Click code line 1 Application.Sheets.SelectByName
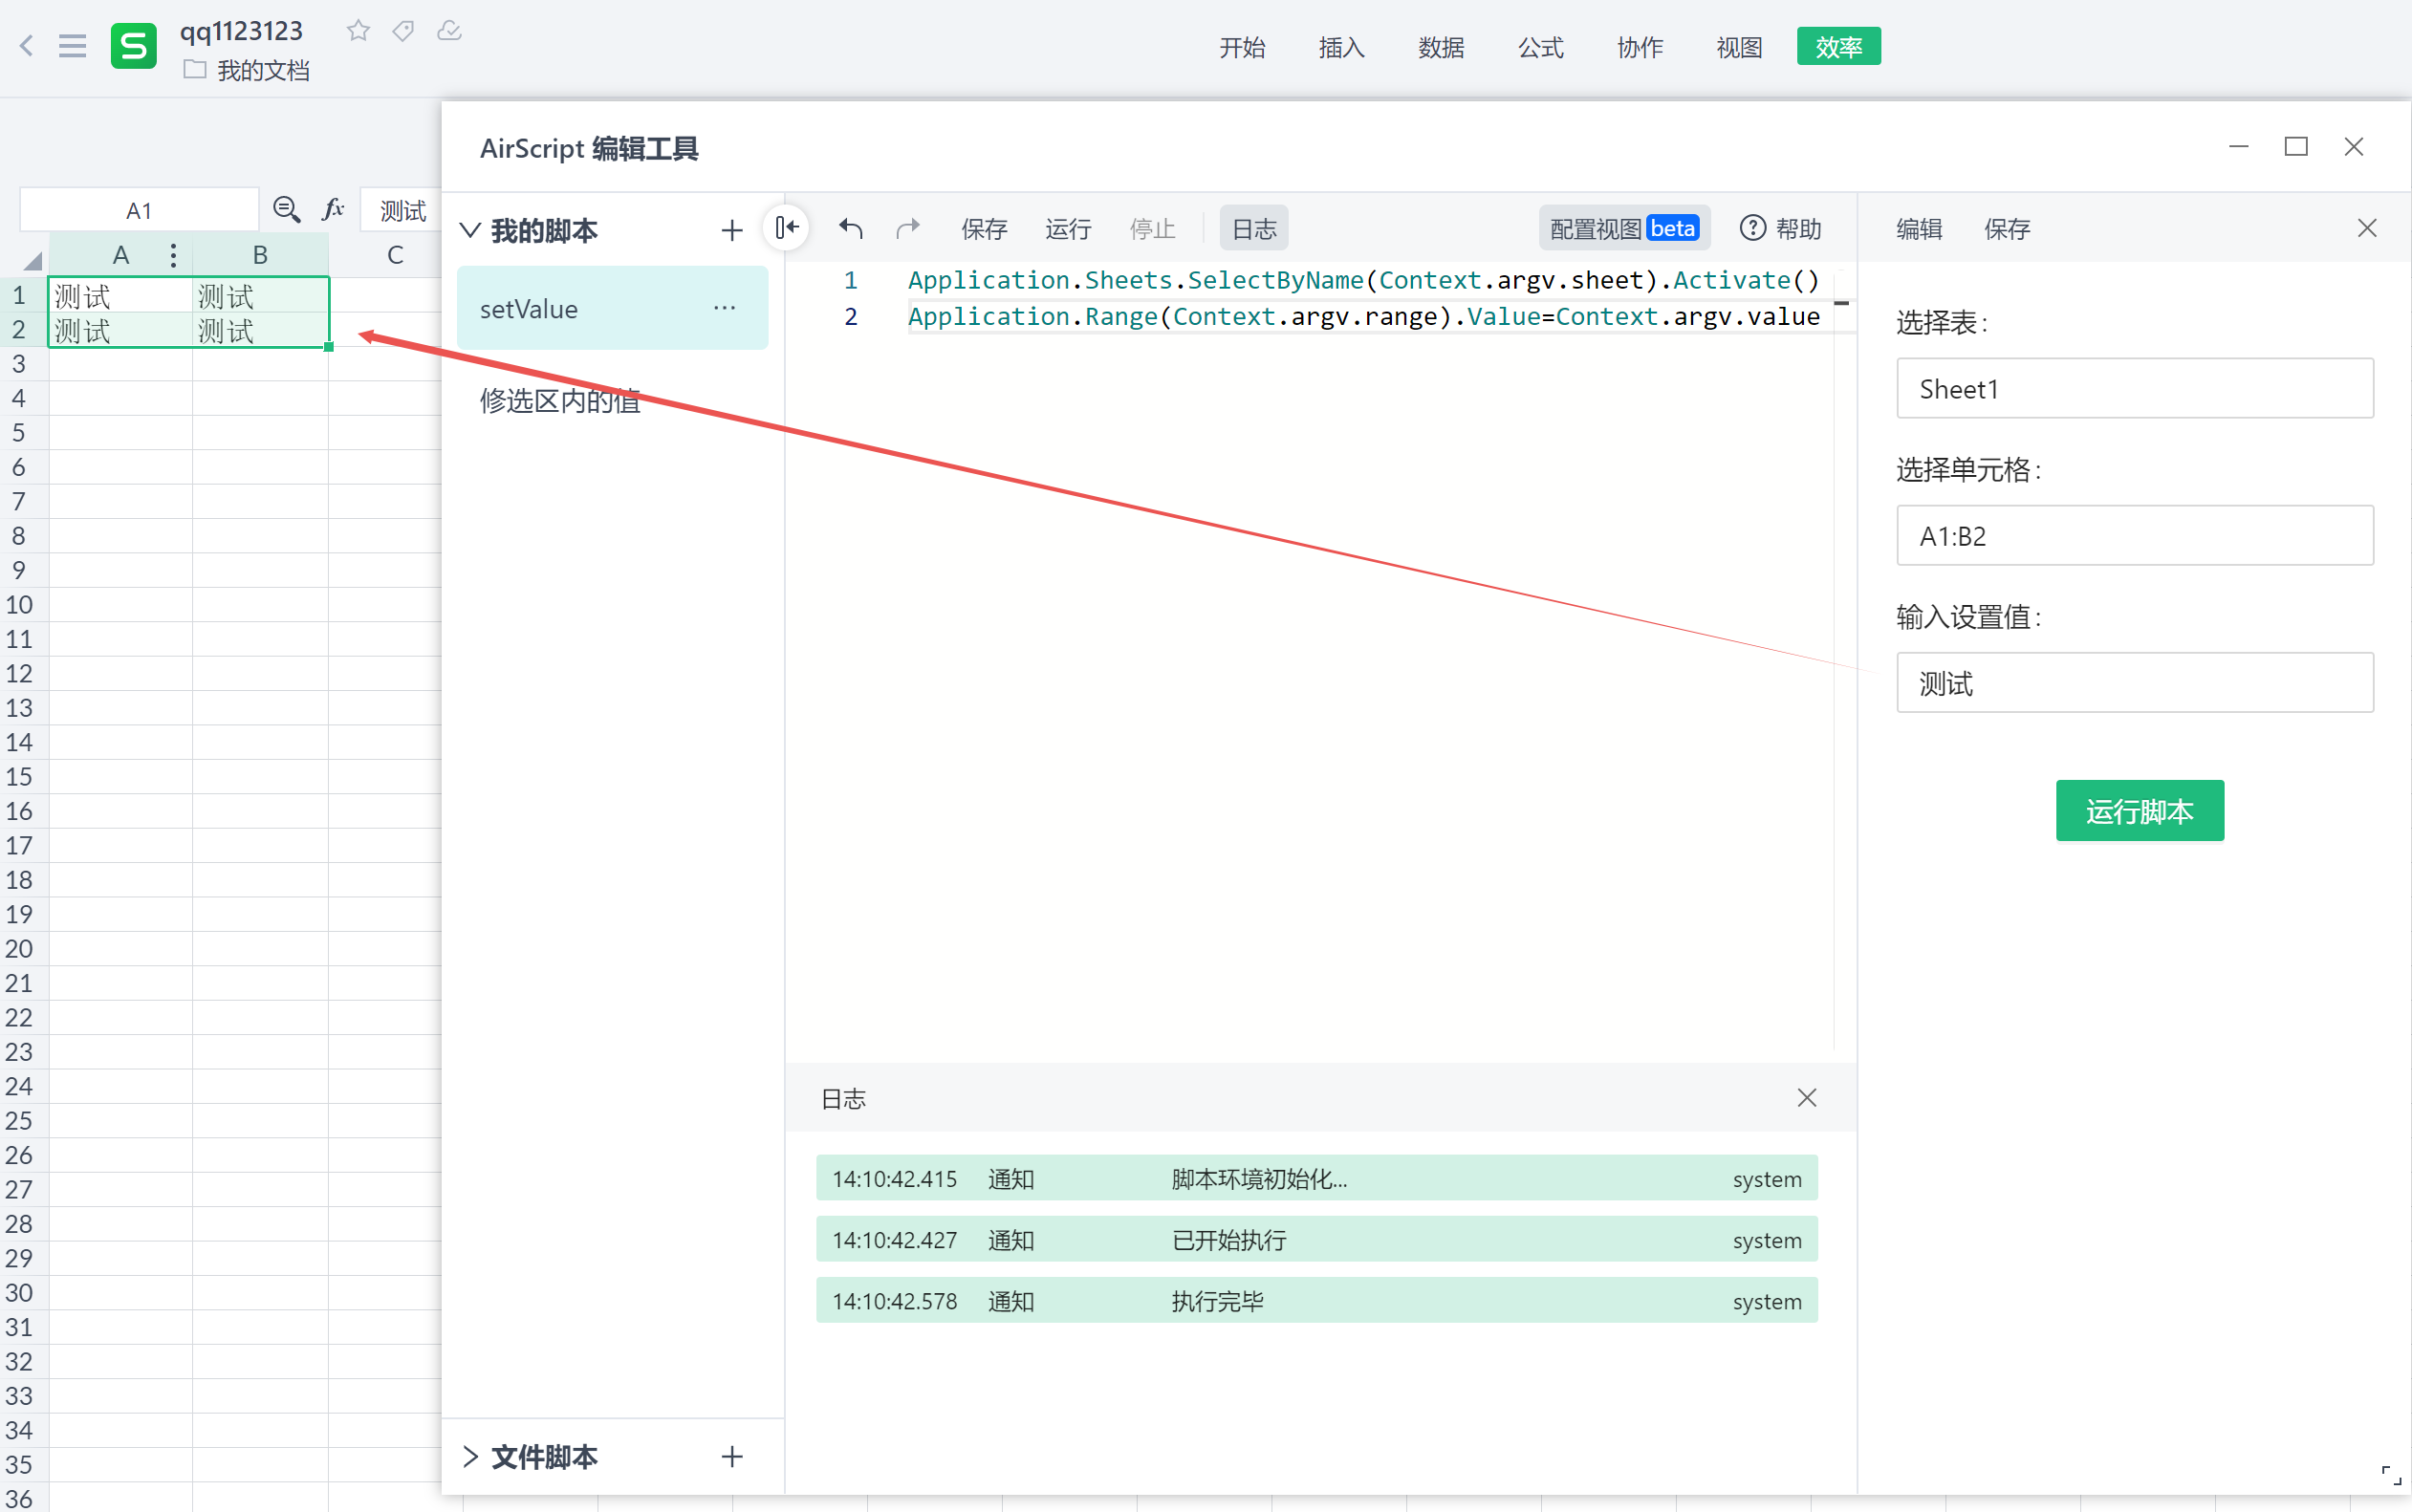2412x1512 pixels. click(x=1363, y=280)
